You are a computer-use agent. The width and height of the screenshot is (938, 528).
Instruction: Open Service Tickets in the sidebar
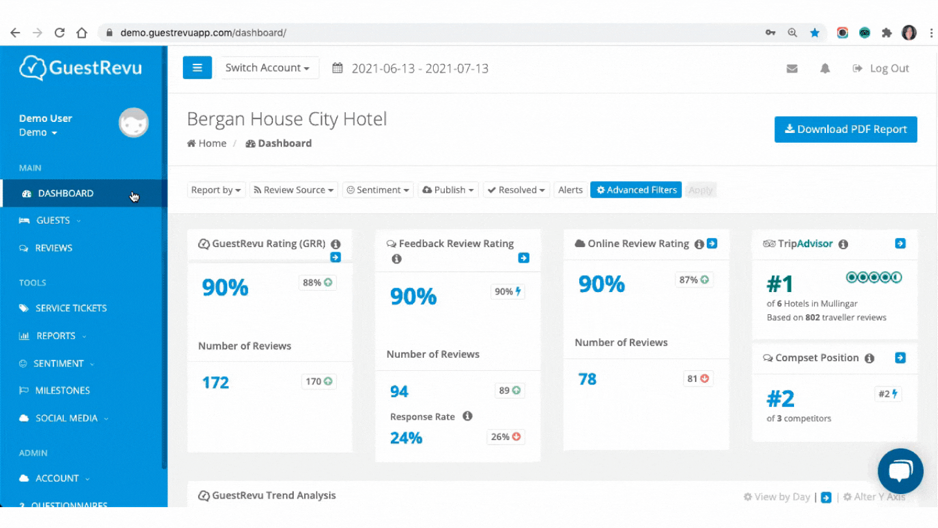(x=83, y=308)
